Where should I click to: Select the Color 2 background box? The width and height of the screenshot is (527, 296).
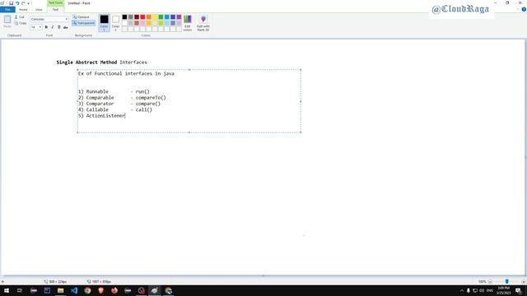[x=115, y=23]
